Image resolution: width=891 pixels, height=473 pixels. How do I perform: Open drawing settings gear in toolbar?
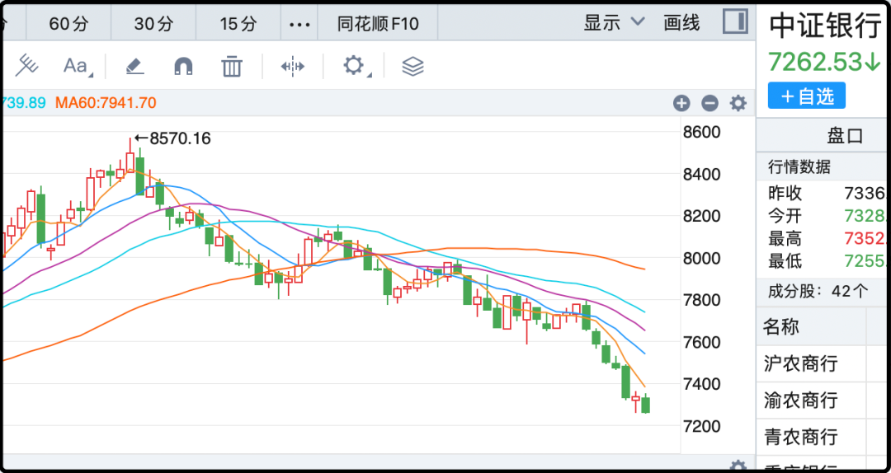pos(354,66)
